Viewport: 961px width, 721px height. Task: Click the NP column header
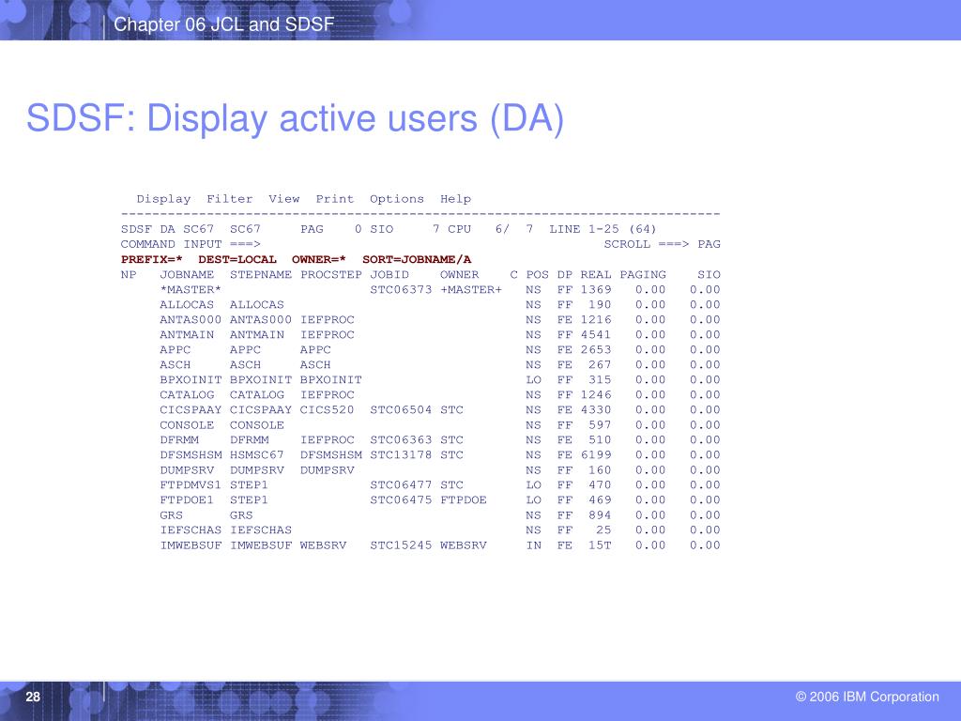click(x=129, y=275)
